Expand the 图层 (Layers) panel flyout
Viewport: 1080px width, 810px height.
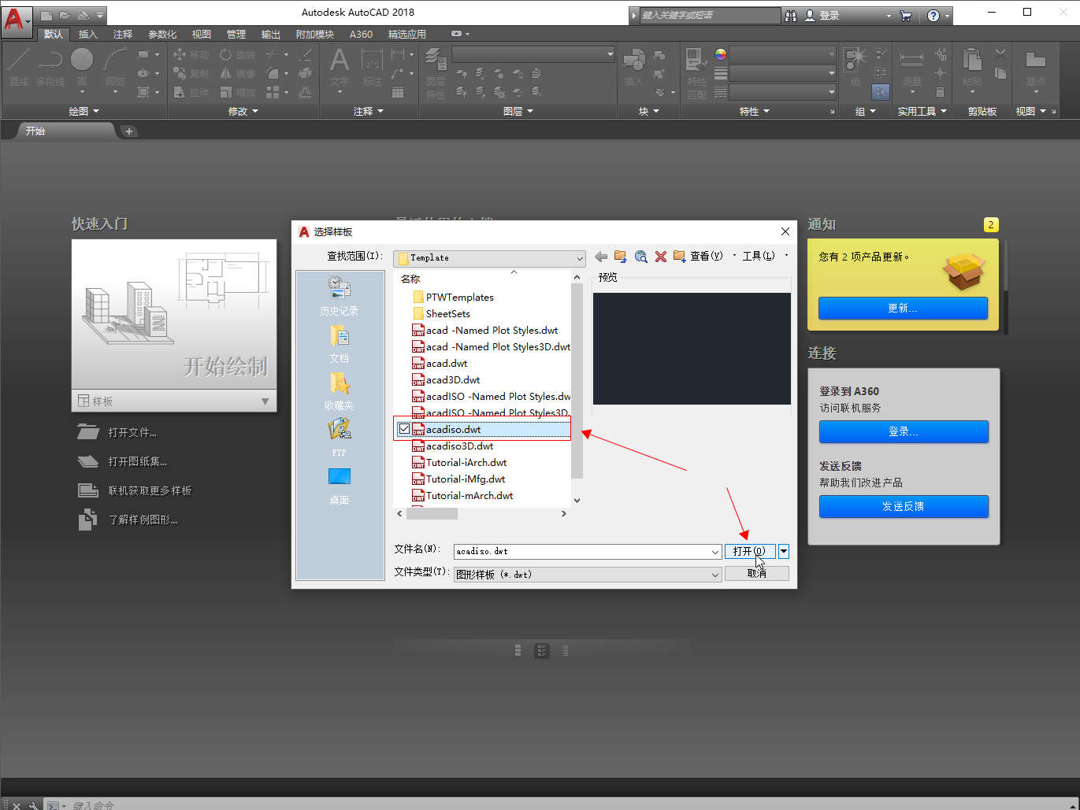pyautogui.click(x=518, y=111)
